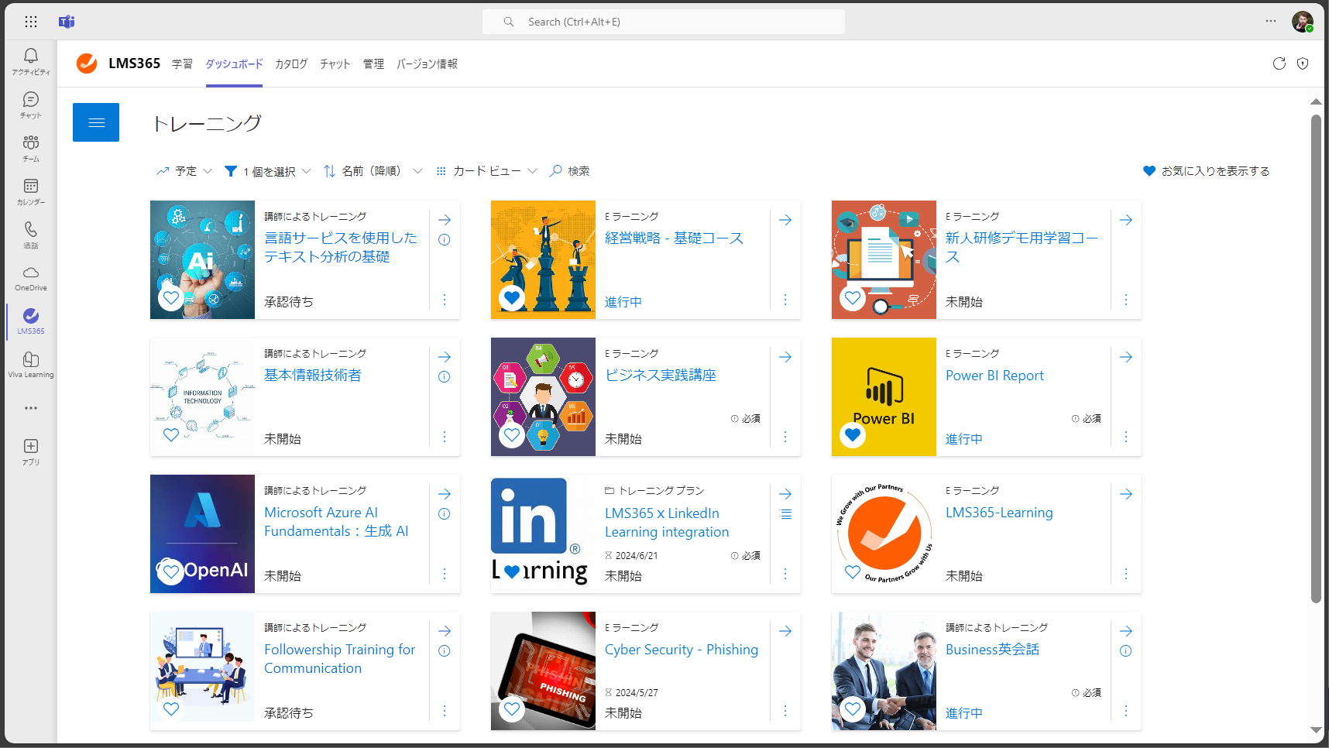The image size is (1329, 748).
Task: Favorite the LMS365-Learning course
Action: click(x=853, y=572)
